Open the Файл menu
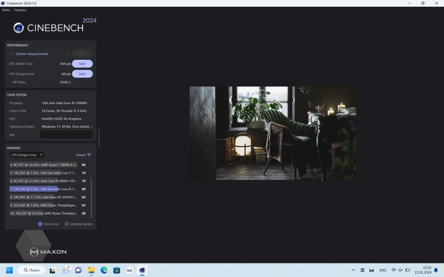 pyautogui.click(x=6, y=10)
